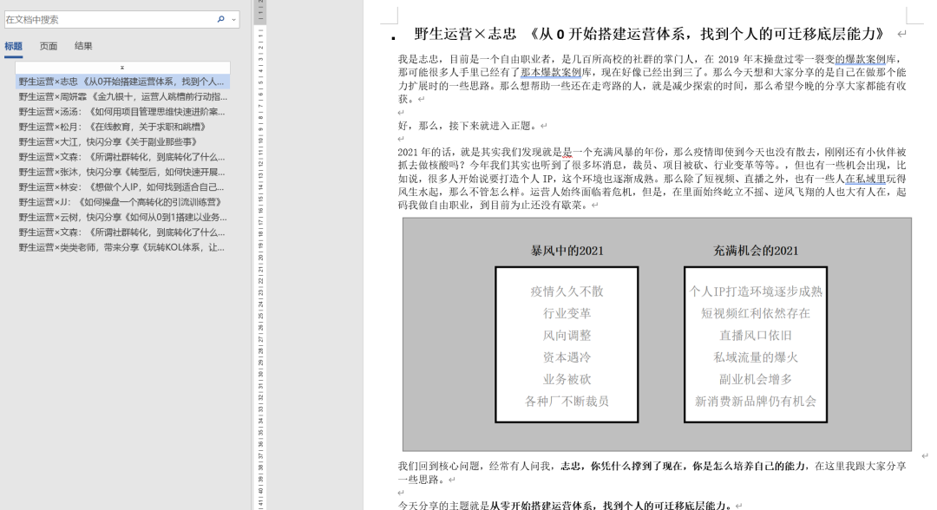The height and width of the screenshot is (510, 937).
Task: Select heading 野生运营×志忠 in navigation list
Action: (122, 82)
